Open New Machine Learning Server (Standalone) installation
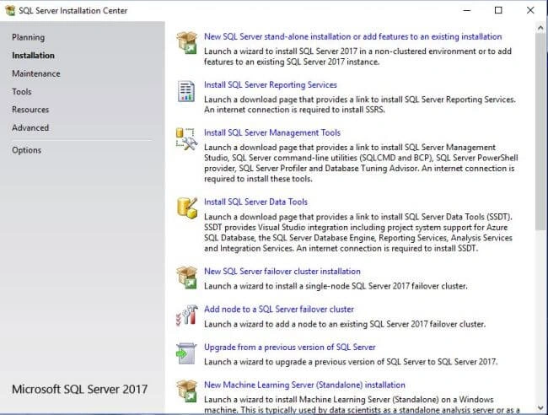Viewport: 548px width, 415px height. (304, 385)
